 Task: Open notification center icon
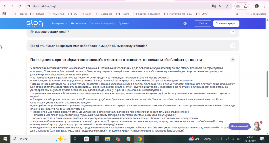point(262,139)
